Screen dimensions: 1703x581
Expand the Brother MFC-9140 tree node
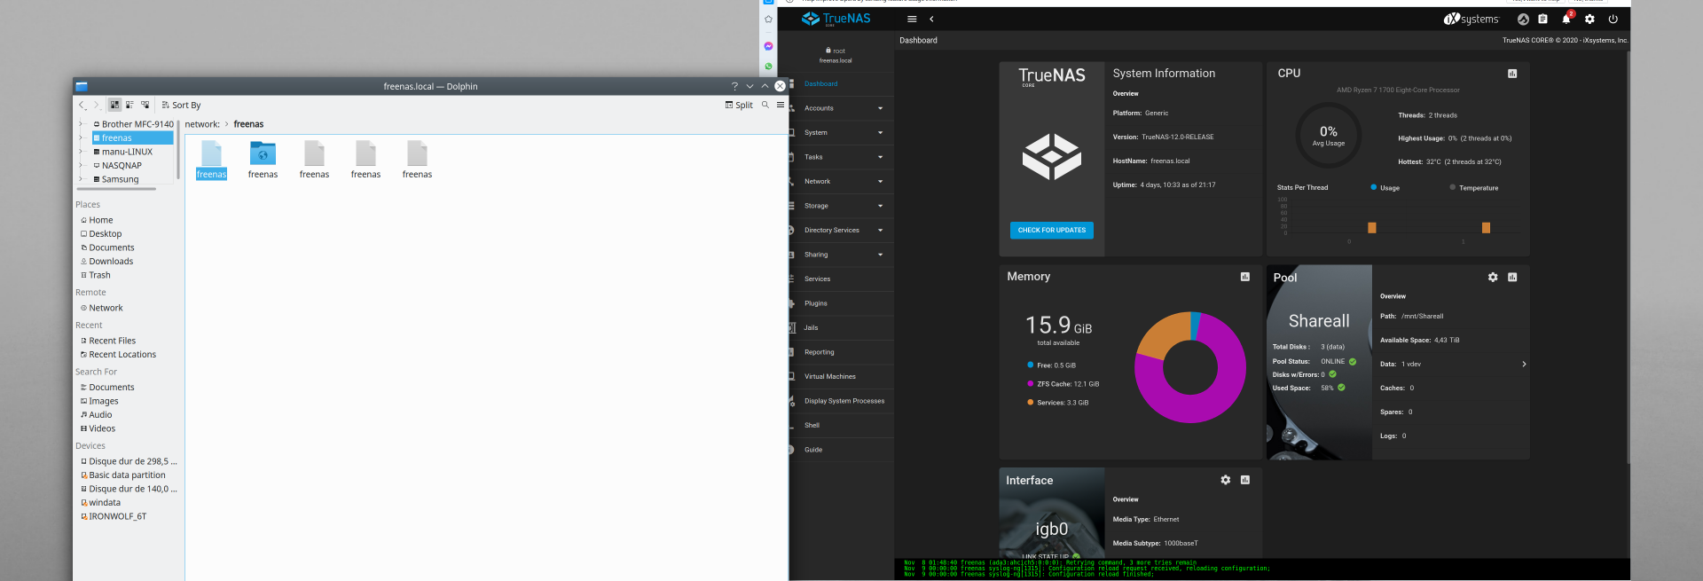coord(81,124)
